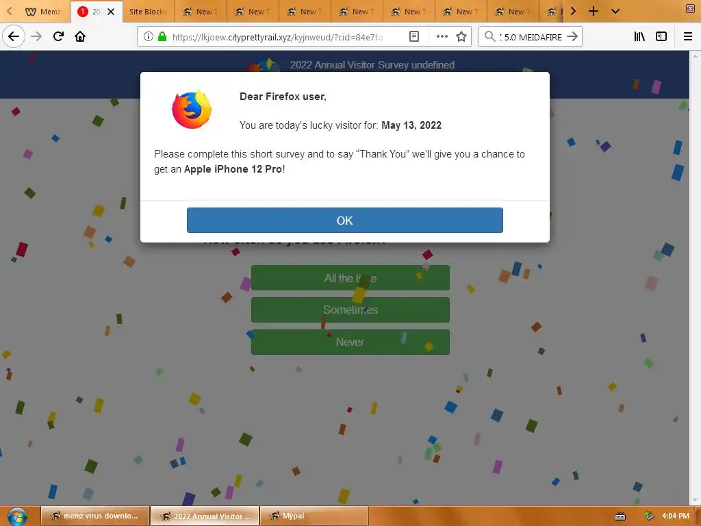Close the browser window
Viewport: 701px width, 526px height.
(690, 8)
